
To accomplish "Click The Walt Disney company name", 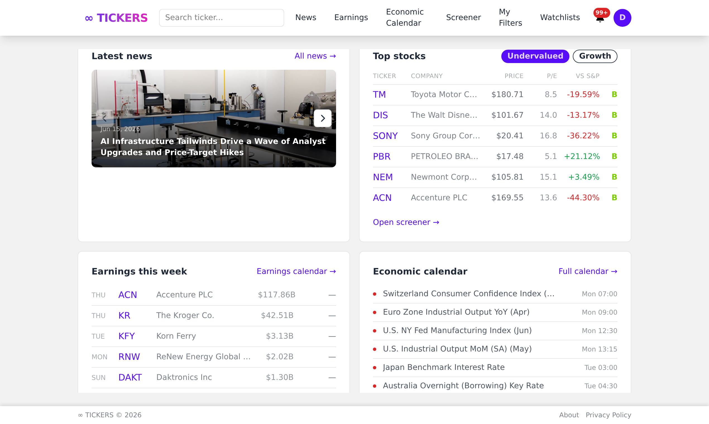I will pyautogui.click(x=444, y=115).
